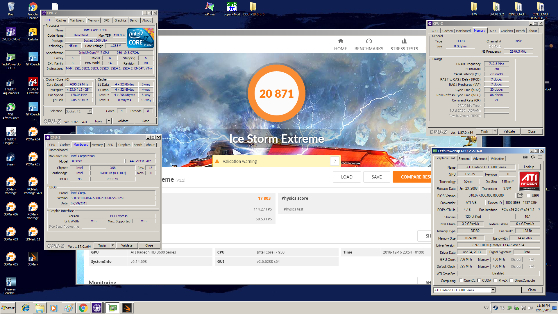Open the AIDA64 Extreme desktop shortcut
The image size is (558, 314).
[x=33, y=86]
